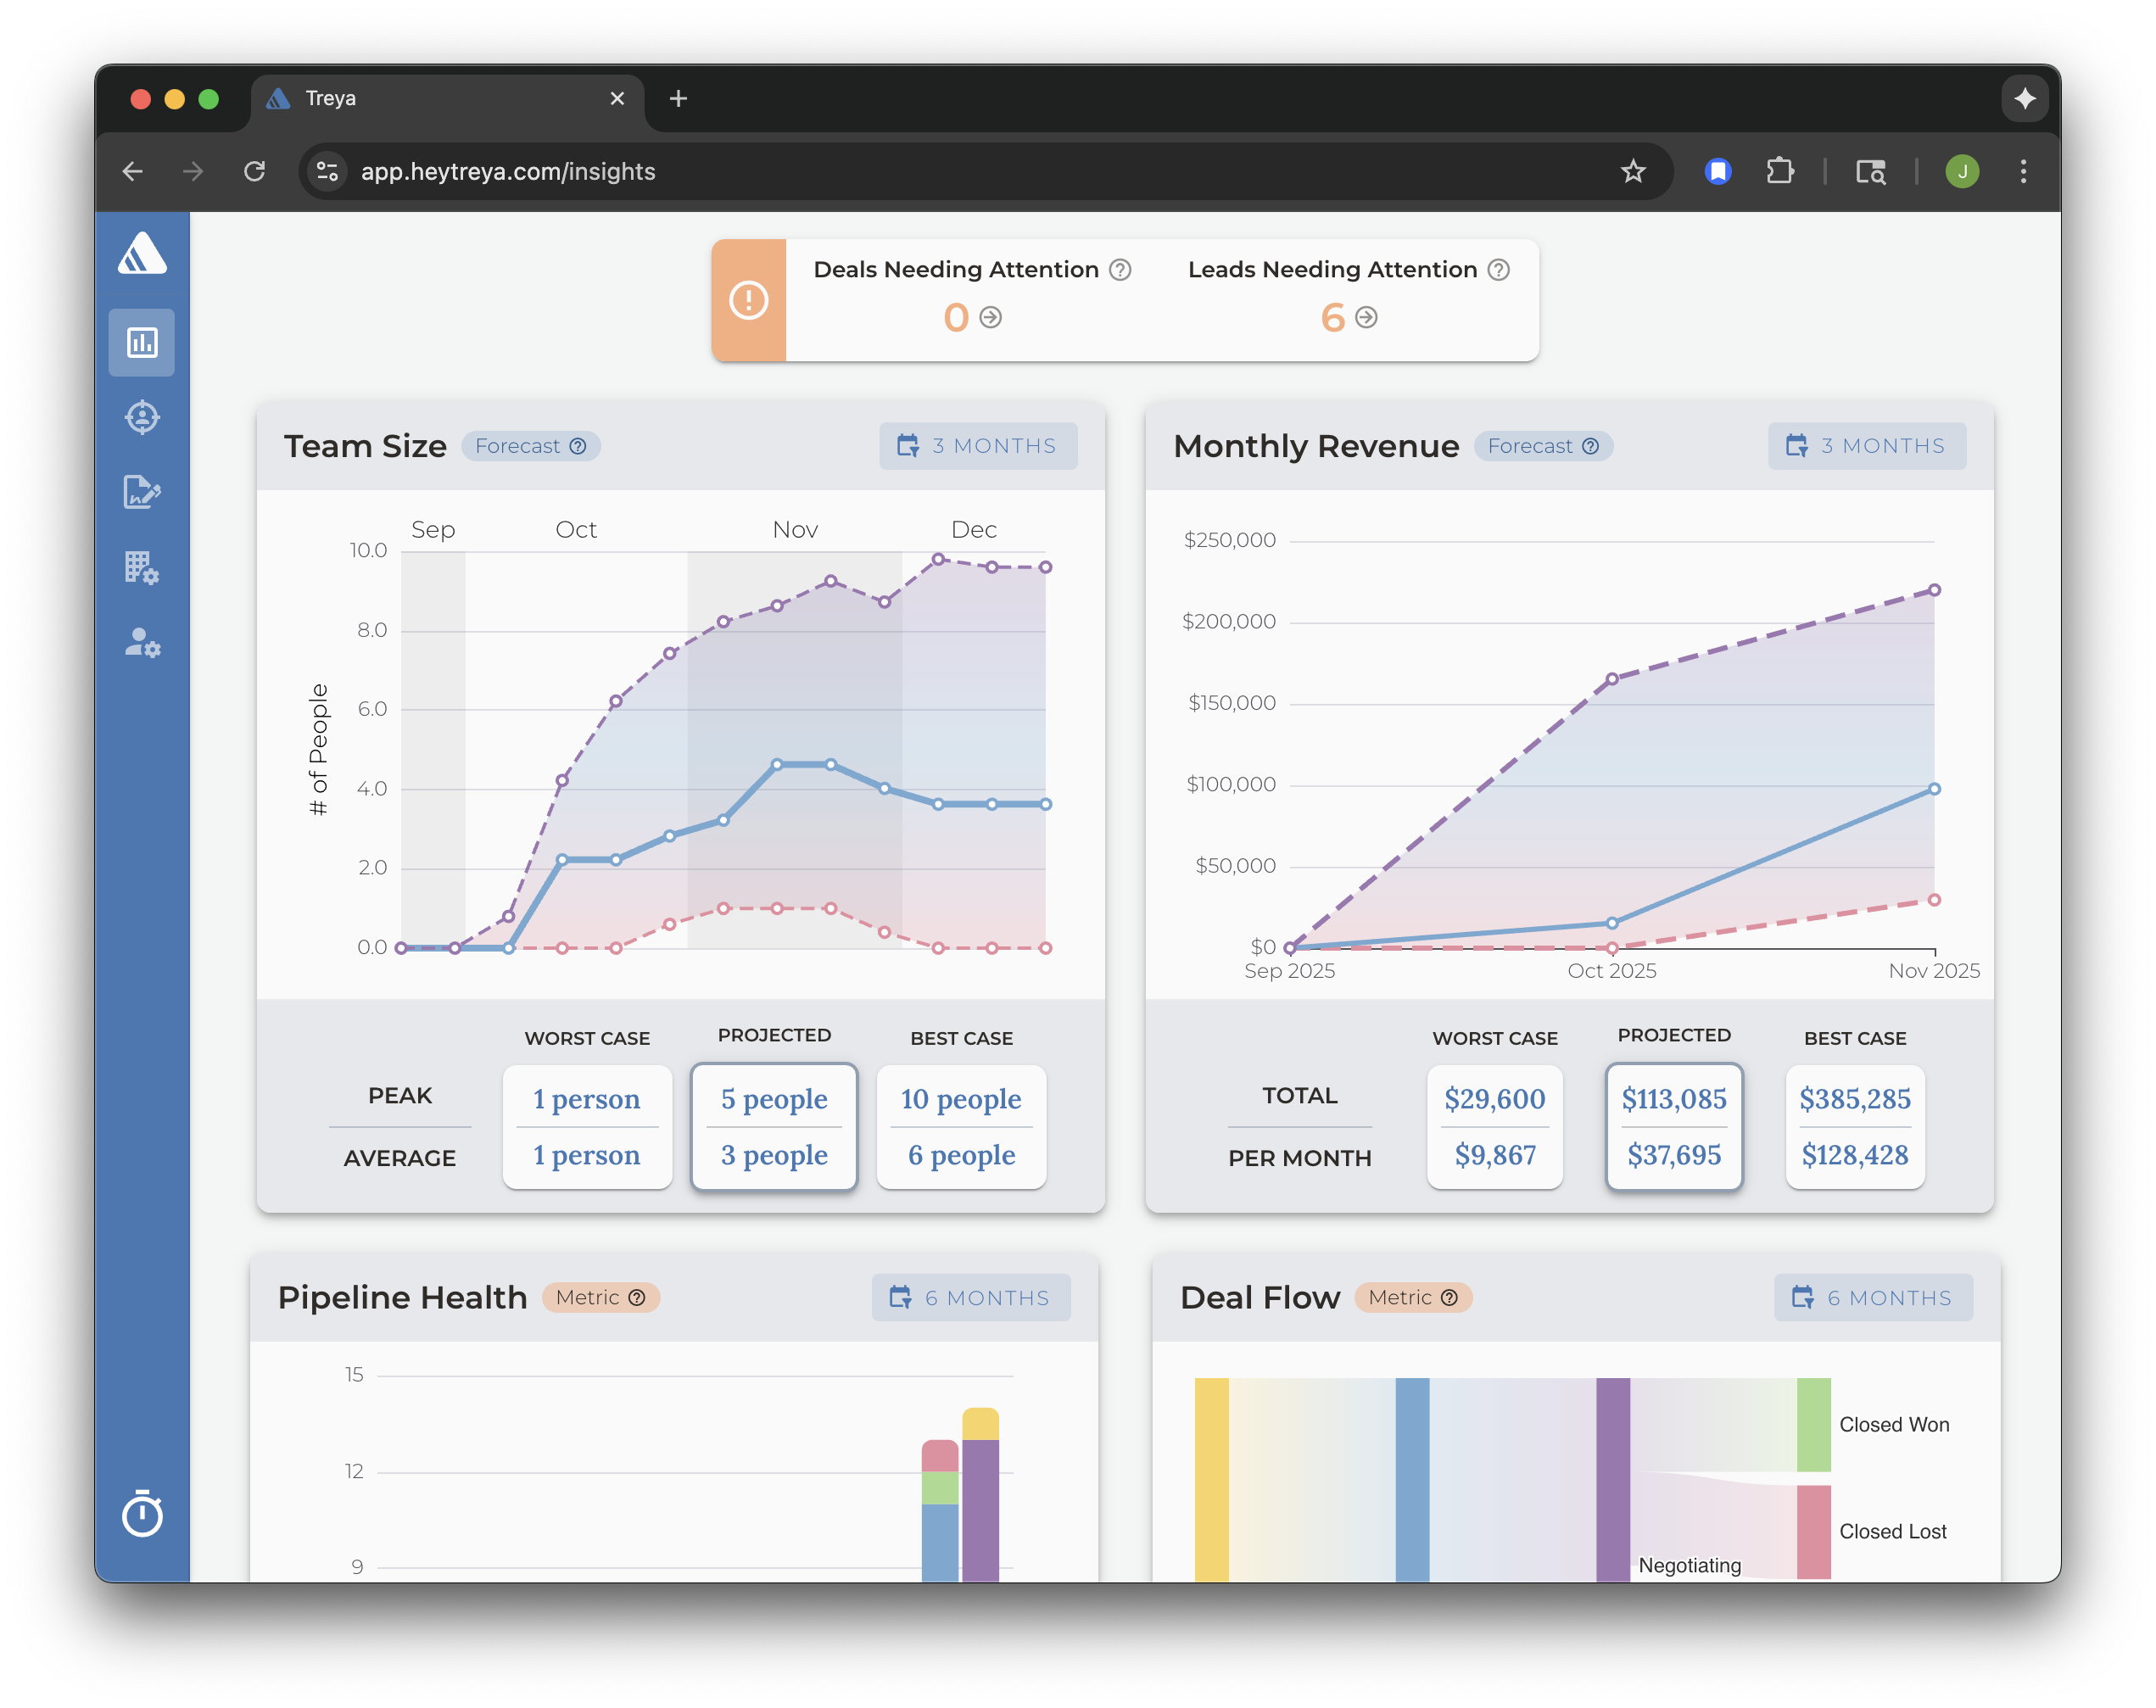The height and width of the screenshot is (1708, 2156).
Task: Open company settings building icon
Action: [142, 567]
